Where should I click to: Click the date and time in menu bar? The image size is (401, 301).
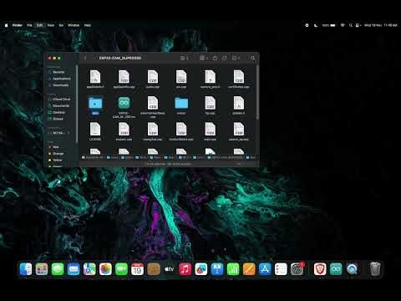[381, 25]
